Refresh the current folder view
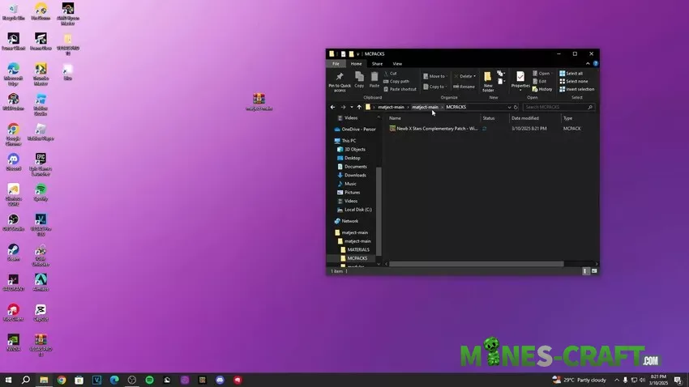The height and width of the screenshot is (387, 689). [x=516, y=107]
